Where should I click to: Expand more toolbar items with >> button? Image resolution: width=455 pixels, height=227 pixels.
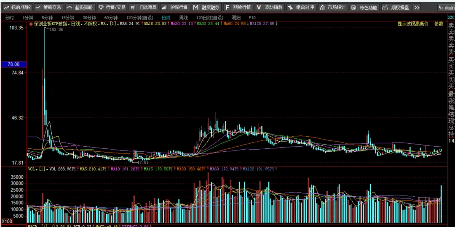pos(417,8)
